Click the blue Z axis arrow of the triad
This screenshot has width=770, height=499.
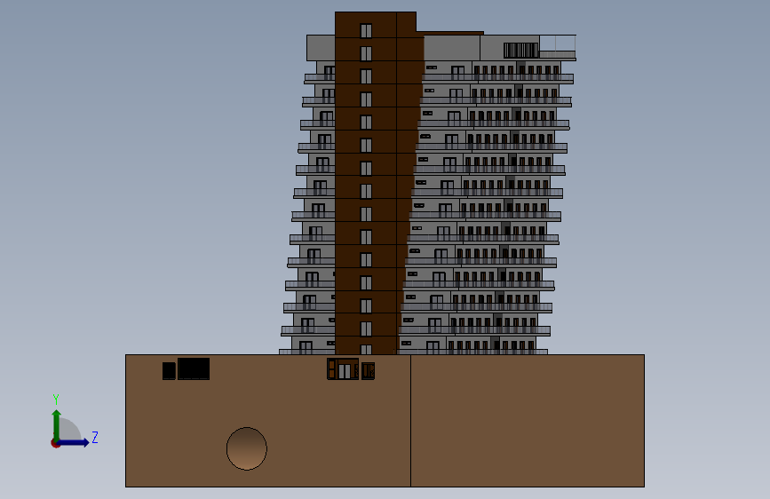(x=74, y=442)
